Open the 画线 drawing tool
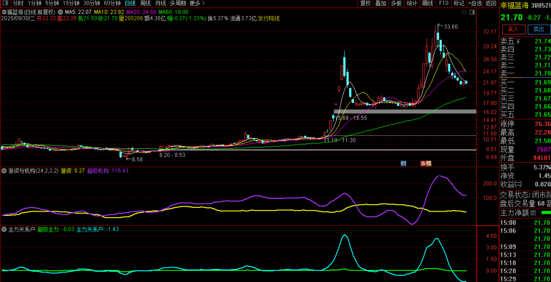This screenshot has width=551, height=282. 428,3
